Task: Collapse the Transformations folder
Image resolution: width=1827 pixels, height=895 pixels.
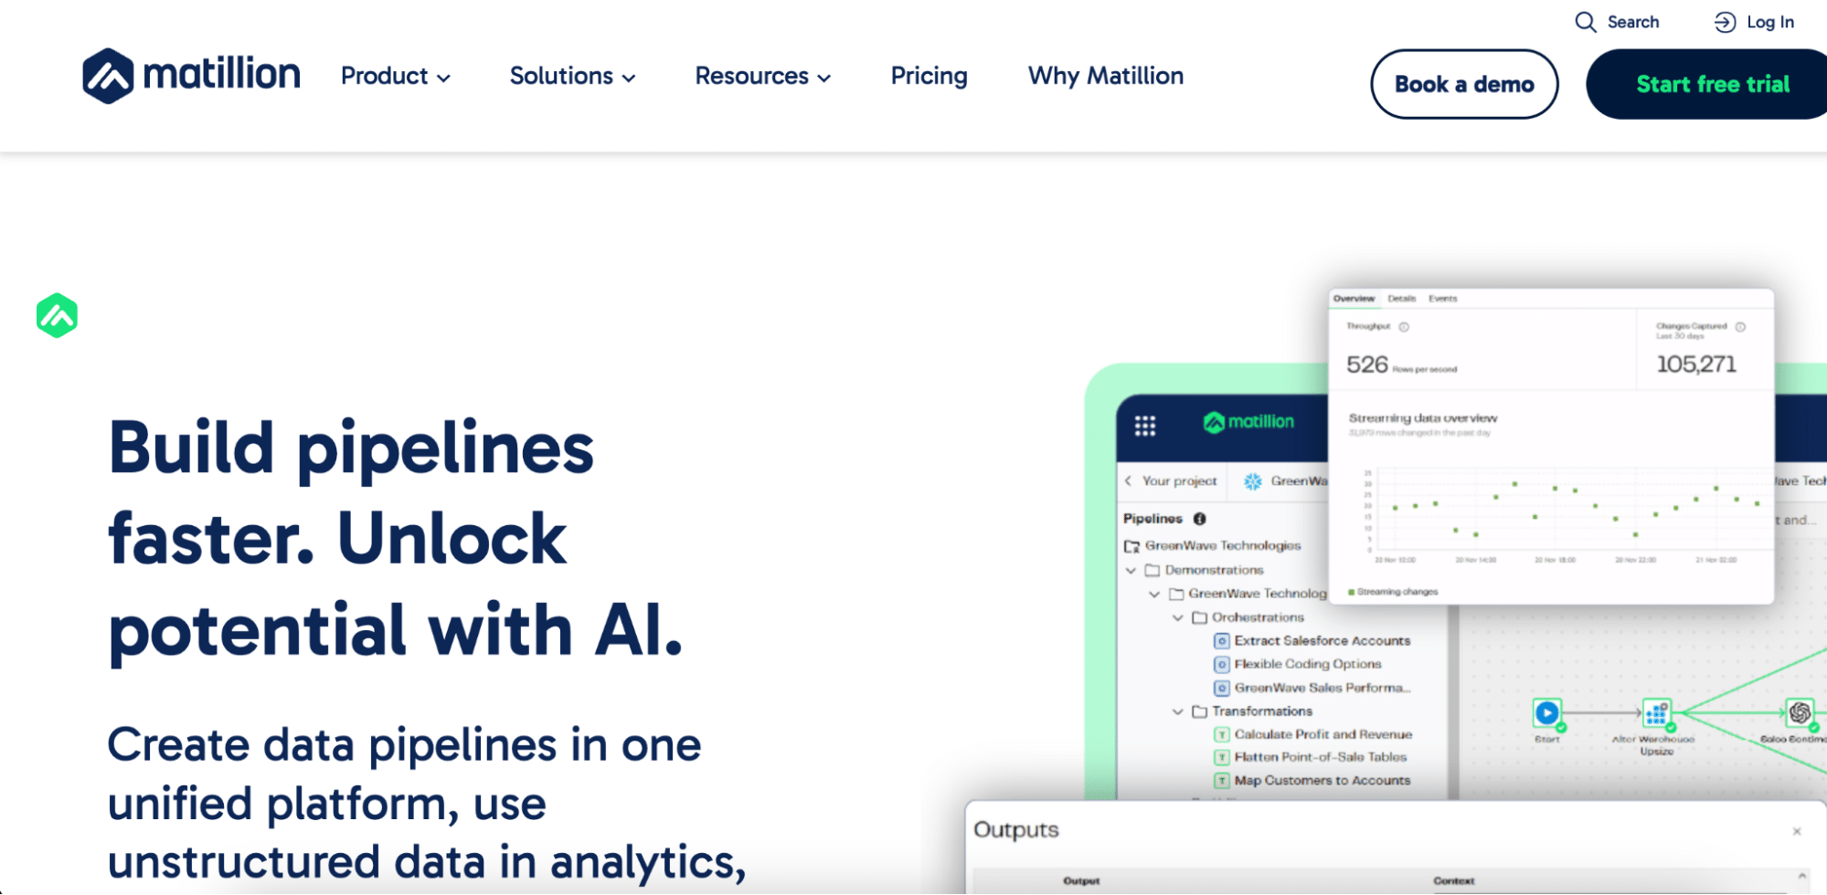Action: [1178, 712]
